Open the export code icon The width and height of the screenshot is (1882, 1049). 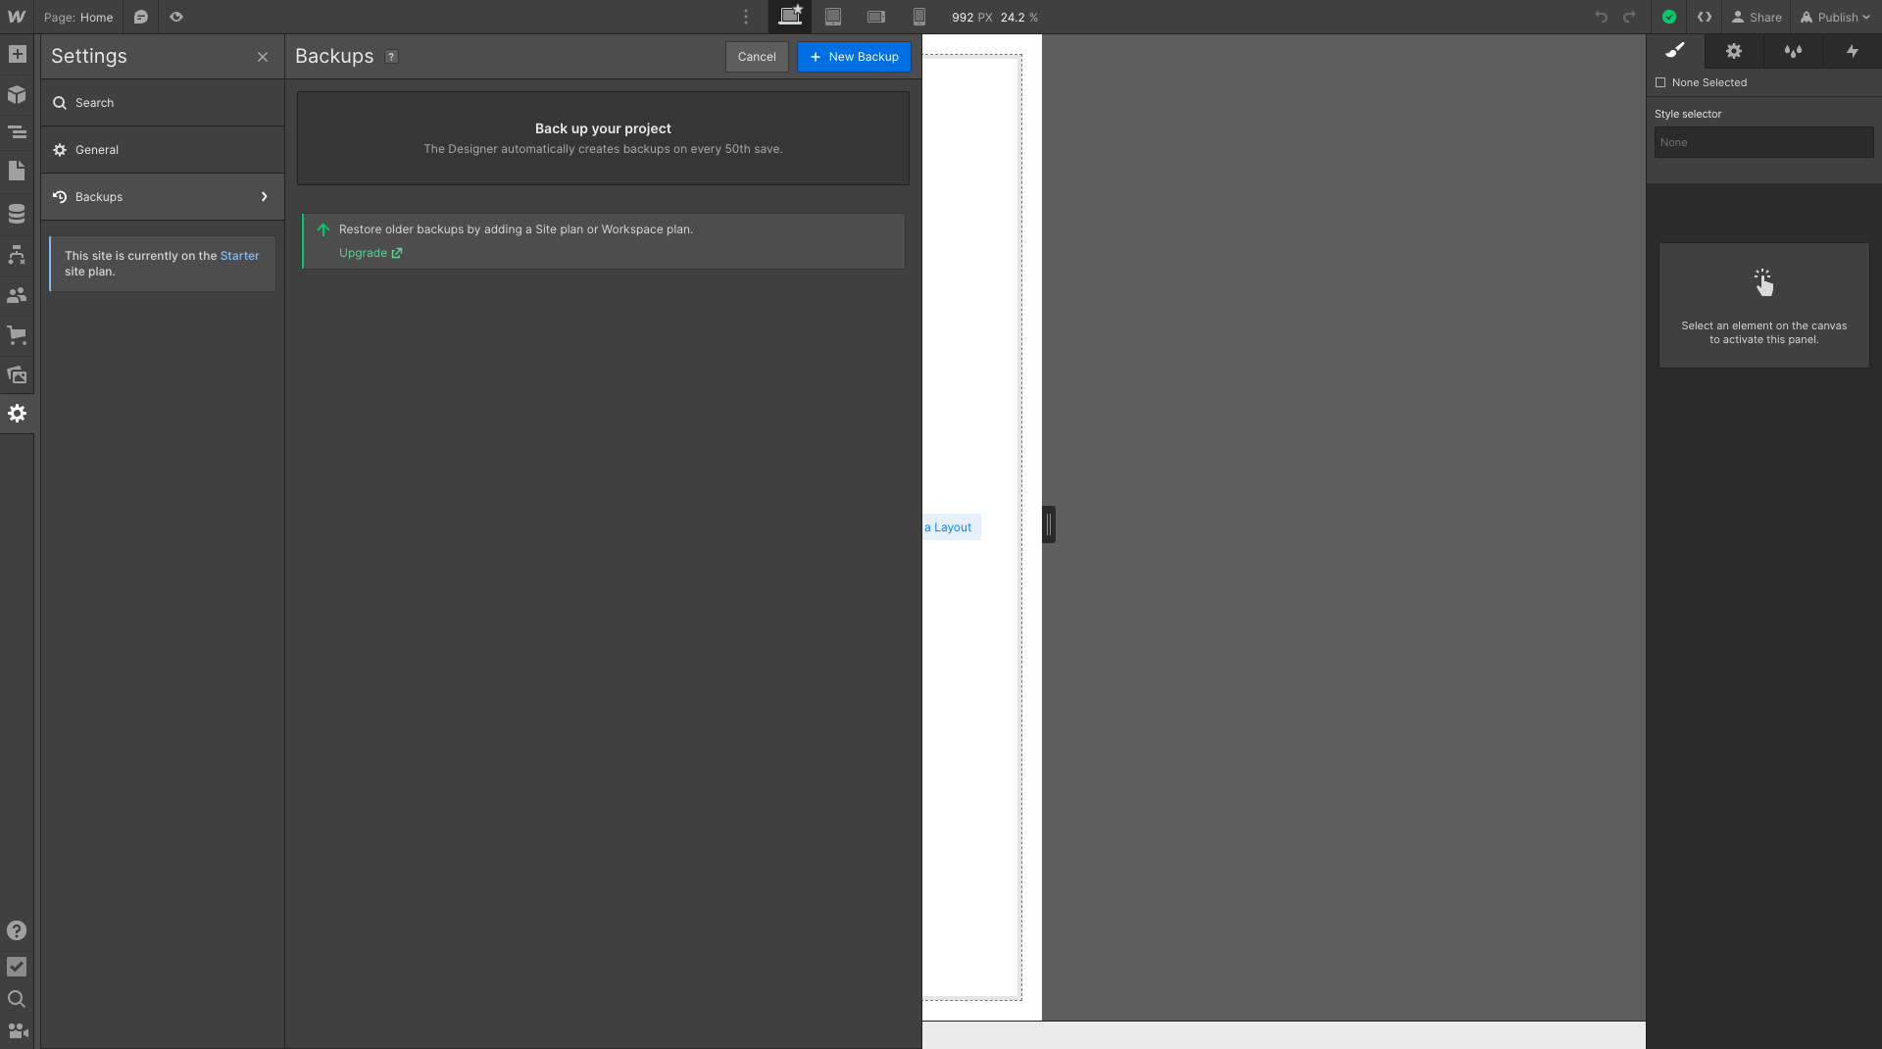coord(1705,17)
